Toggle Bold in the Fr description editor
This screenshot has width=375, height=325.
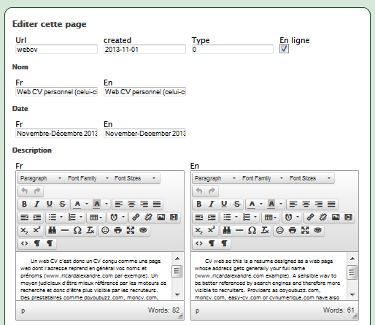pos(24,204)
